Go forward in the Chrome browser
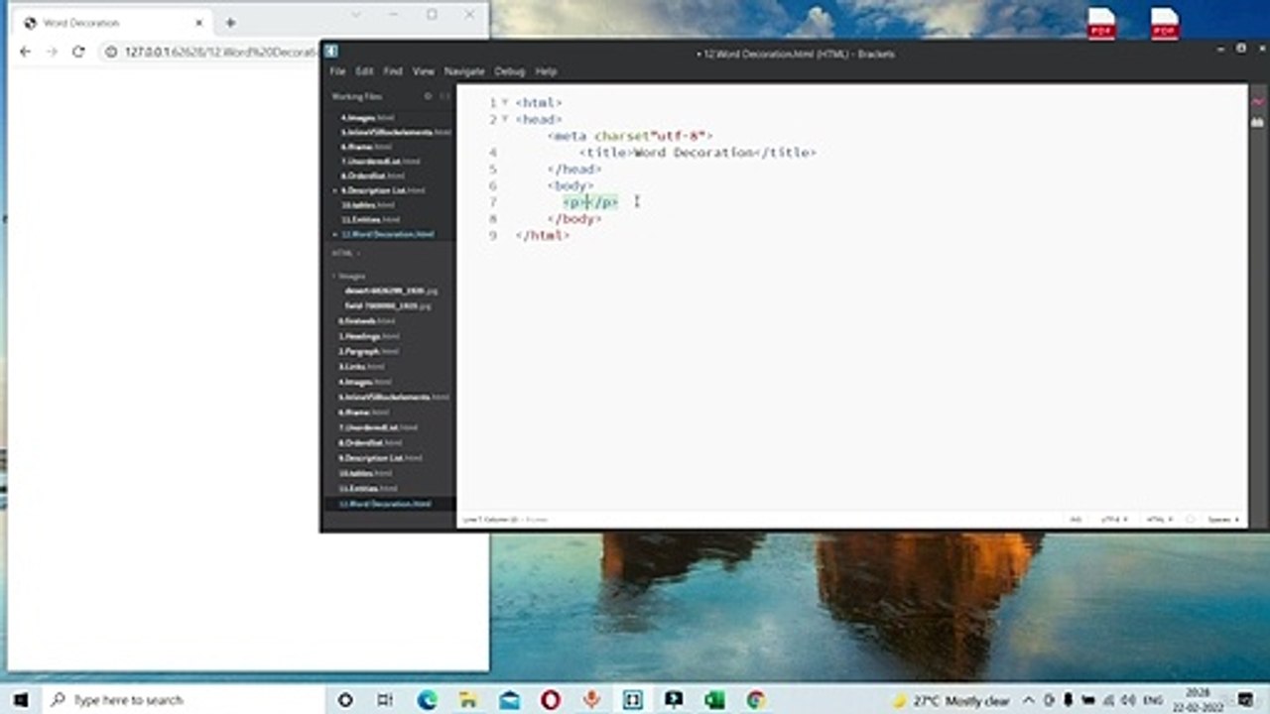 [x=52, y=52]
